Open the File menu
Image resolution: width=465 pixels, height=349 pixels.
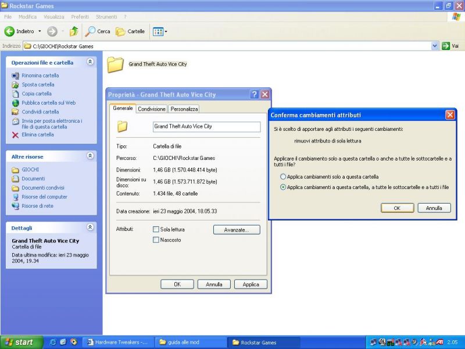click(8, 17)
